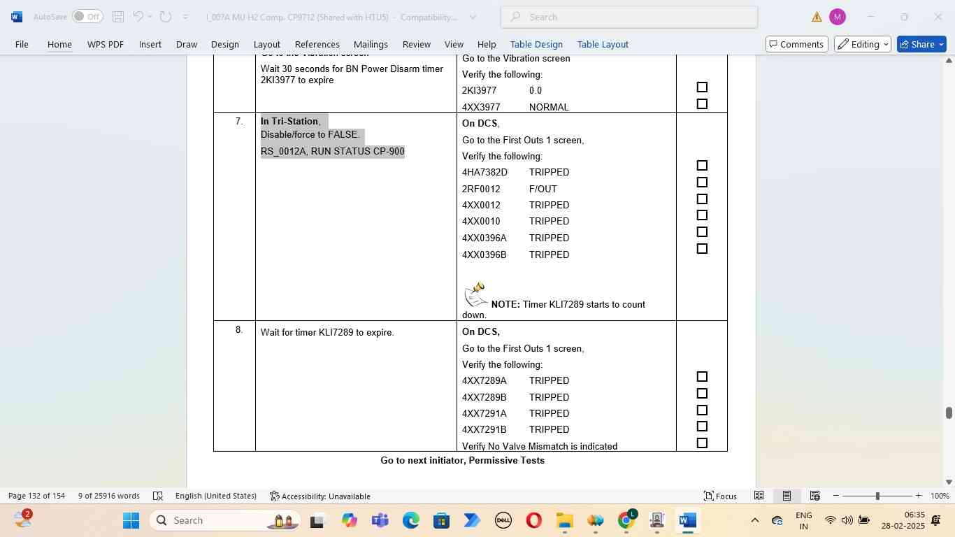Open the Page 132 of 154 navigation
This screenshot has height=537, width=955.
(x=36, y=496)
